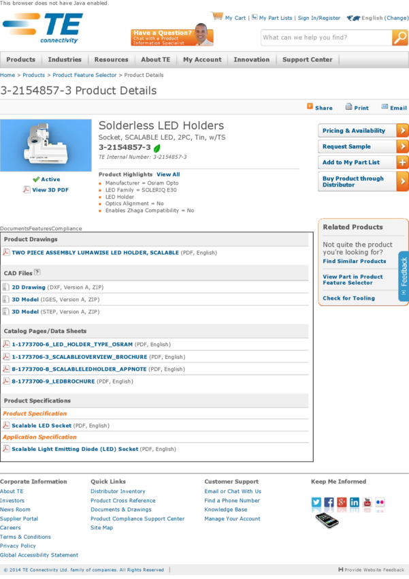Click the orange arrow on Request Sample
This screenshot has width=409, height=579.
coord(402,146)
